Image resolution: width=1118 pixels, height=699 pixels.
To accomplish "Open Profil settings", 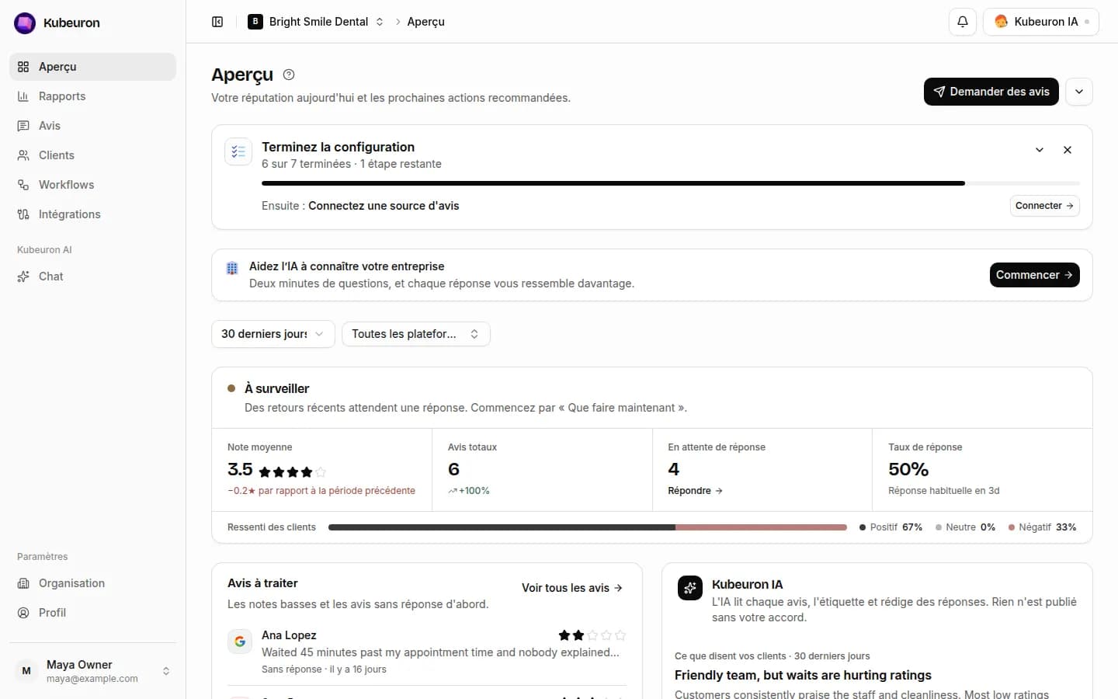I will (92, 613).
